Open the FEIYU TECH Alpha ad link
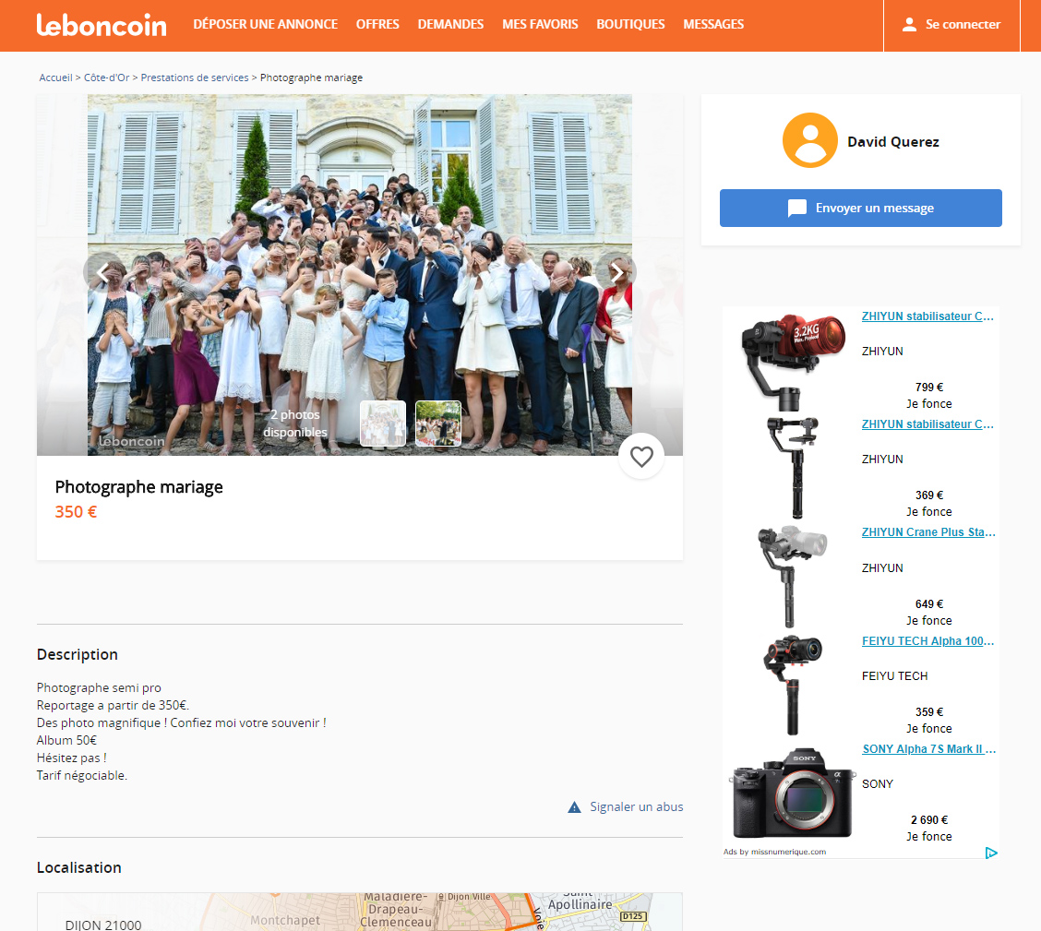Image resolution: width=1041 pixels, height=931 pixels. (x=928, y=641)
